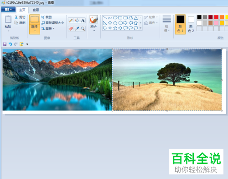Choose the Up arrow shape
Viewport: 228px width, 179px height.
tap(136, 23)
